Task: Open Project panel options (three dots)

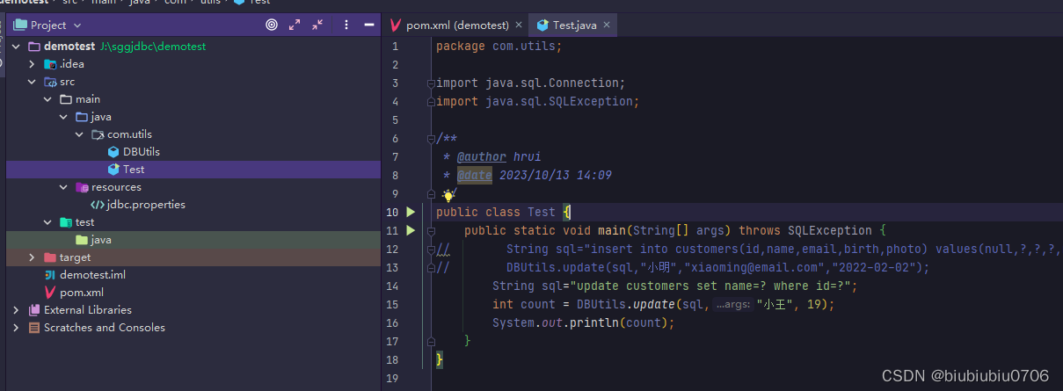Action: pyautogui.click(x=346, y=25)
